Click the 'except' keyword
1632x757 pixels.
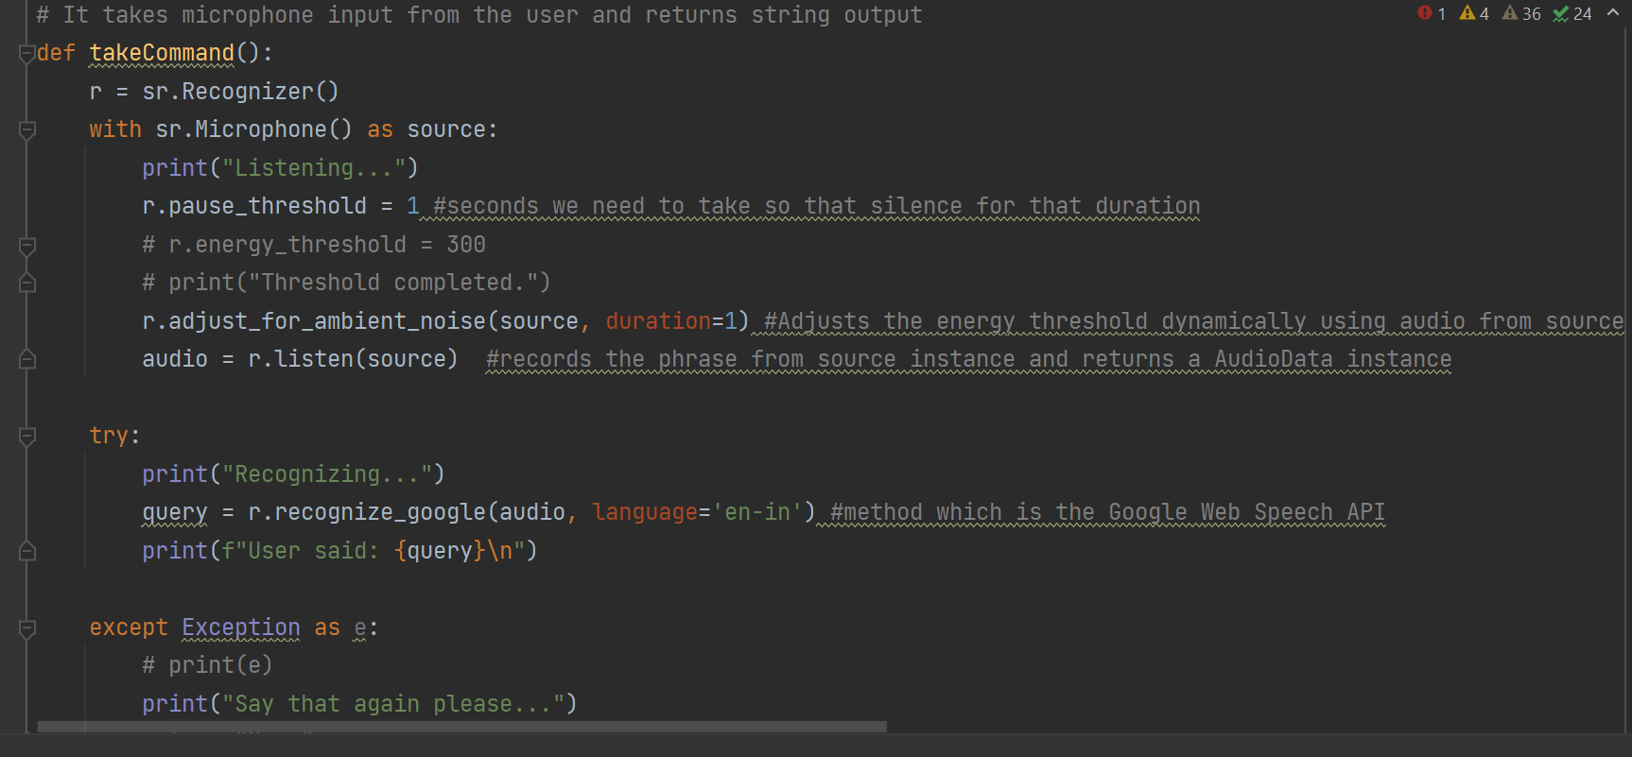tap(129, 628)
